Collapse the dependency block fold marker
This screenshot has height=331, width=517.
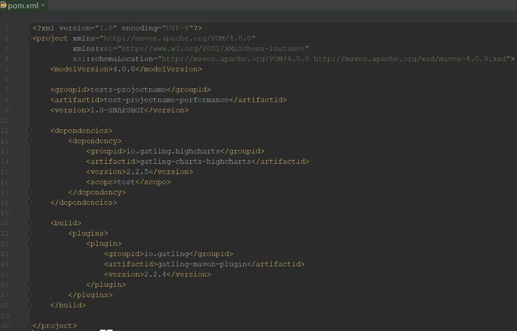pos(29,141)
